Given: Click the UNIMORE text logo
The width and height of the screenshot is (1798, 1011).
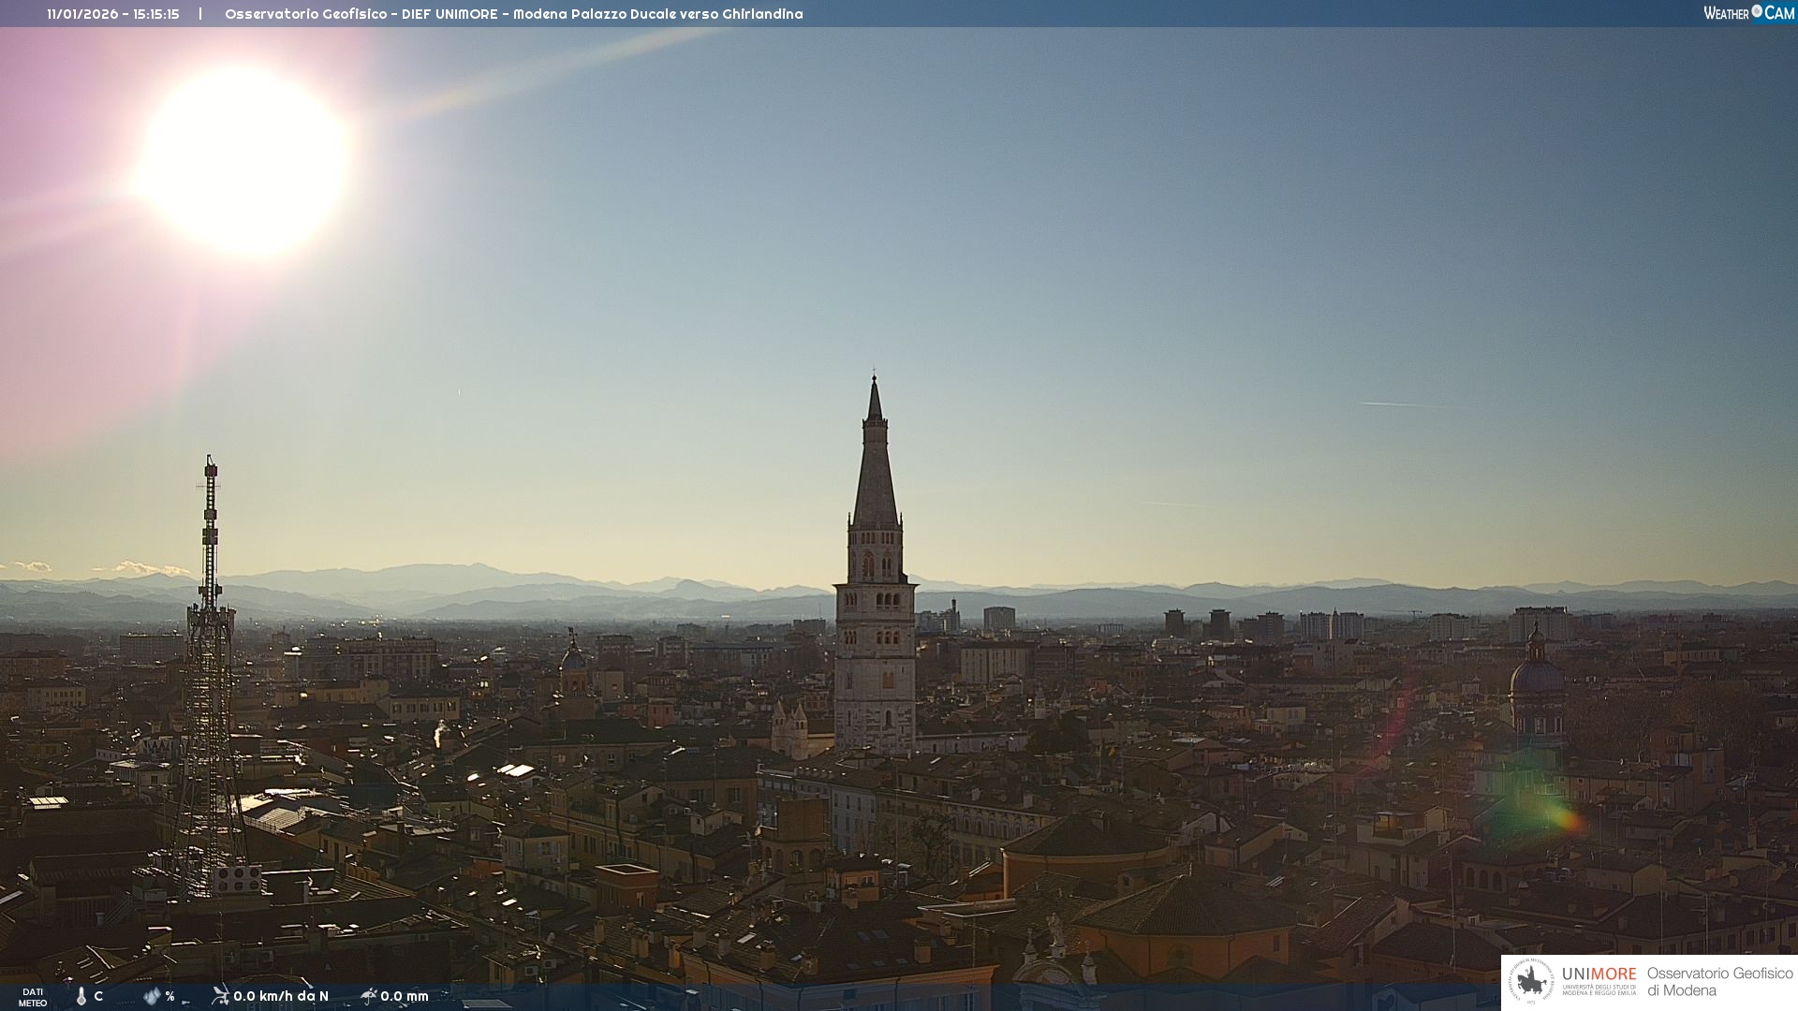Looking at the screenshot, I should [x=1599, y=974].
